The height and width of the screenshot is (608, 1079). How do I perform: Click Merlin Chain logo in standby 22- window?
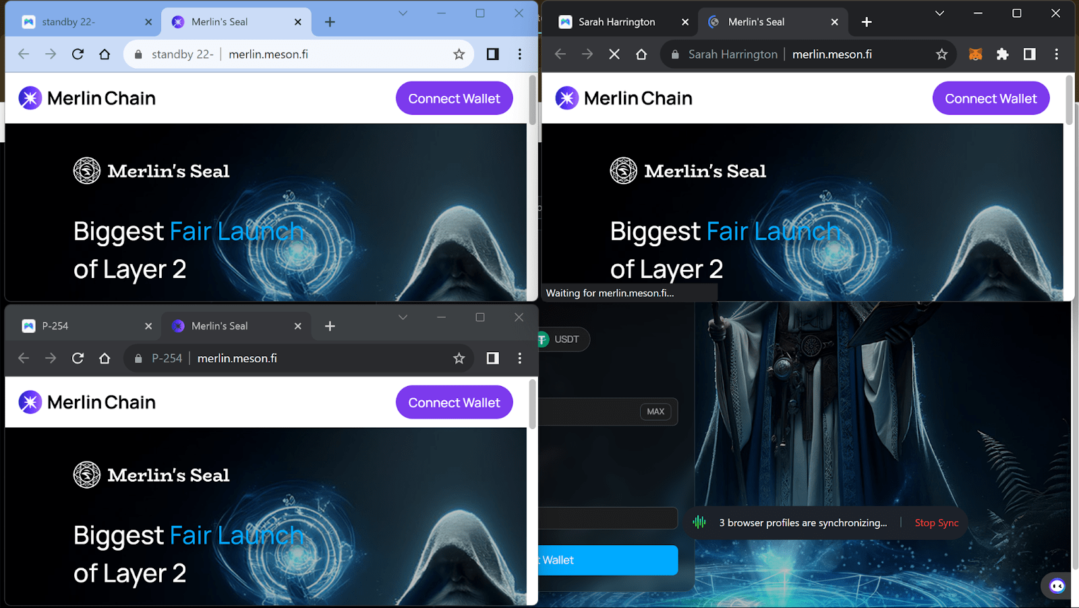click(x=87, y=99)
